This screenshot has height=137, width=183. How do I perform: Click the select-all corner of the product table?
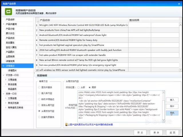[x=37, y=20]
